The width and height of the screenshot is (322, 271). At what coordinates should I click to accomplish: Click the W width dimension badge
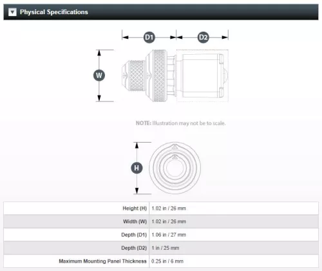tap(99, 75)
